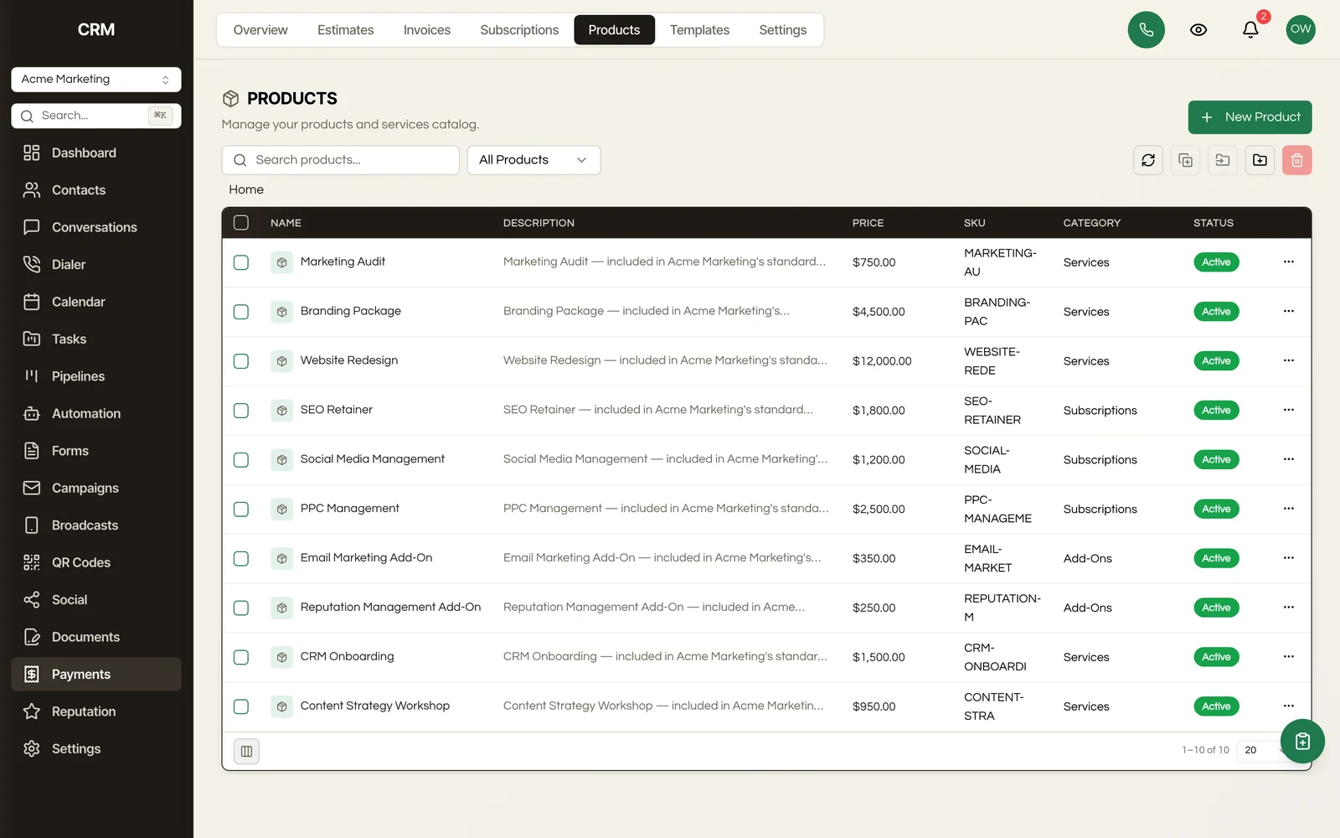Check the PPC Management row checkbox

click(241, 510)
